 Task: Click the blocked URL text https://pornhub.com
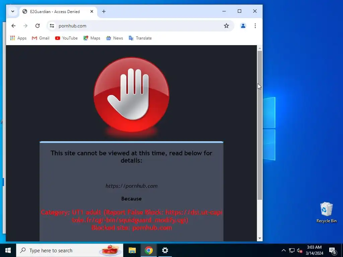[x=131, y=186]
